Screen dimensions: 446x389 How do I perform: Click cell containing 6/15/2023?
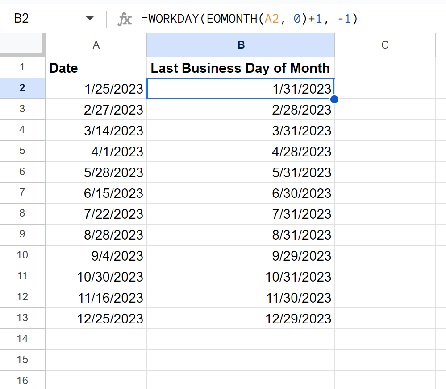[96, 193]
